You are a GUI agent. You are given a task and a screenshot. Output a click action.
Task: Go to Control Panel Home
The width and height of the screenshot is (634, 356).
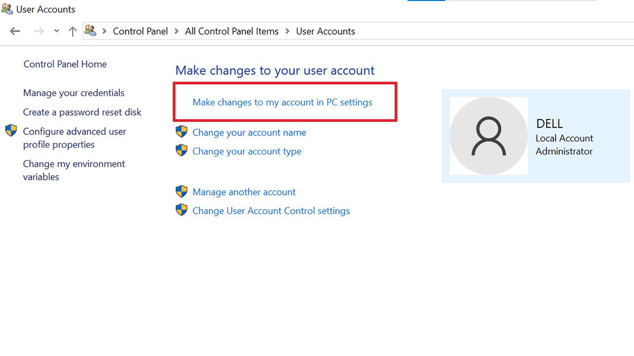tap(65, 64)
